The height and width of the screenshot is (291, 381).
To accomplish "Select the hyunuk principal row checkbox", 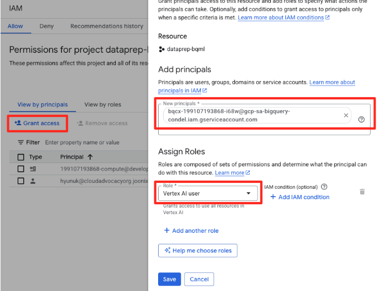I will pos(21,181).
